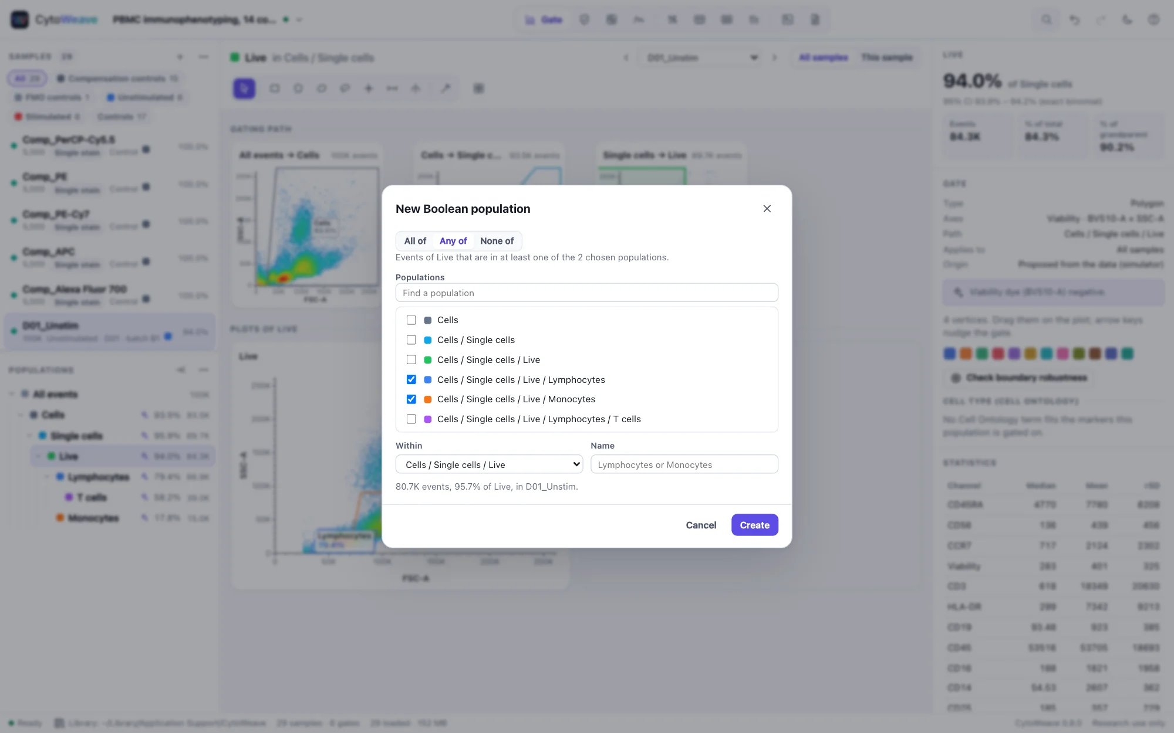Switch to the All of mode

(x=415, y=241)
